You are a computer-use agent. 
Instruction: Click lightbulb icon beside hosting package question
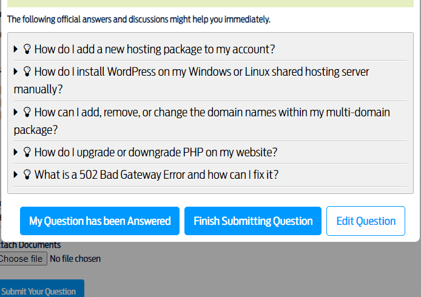27,49
